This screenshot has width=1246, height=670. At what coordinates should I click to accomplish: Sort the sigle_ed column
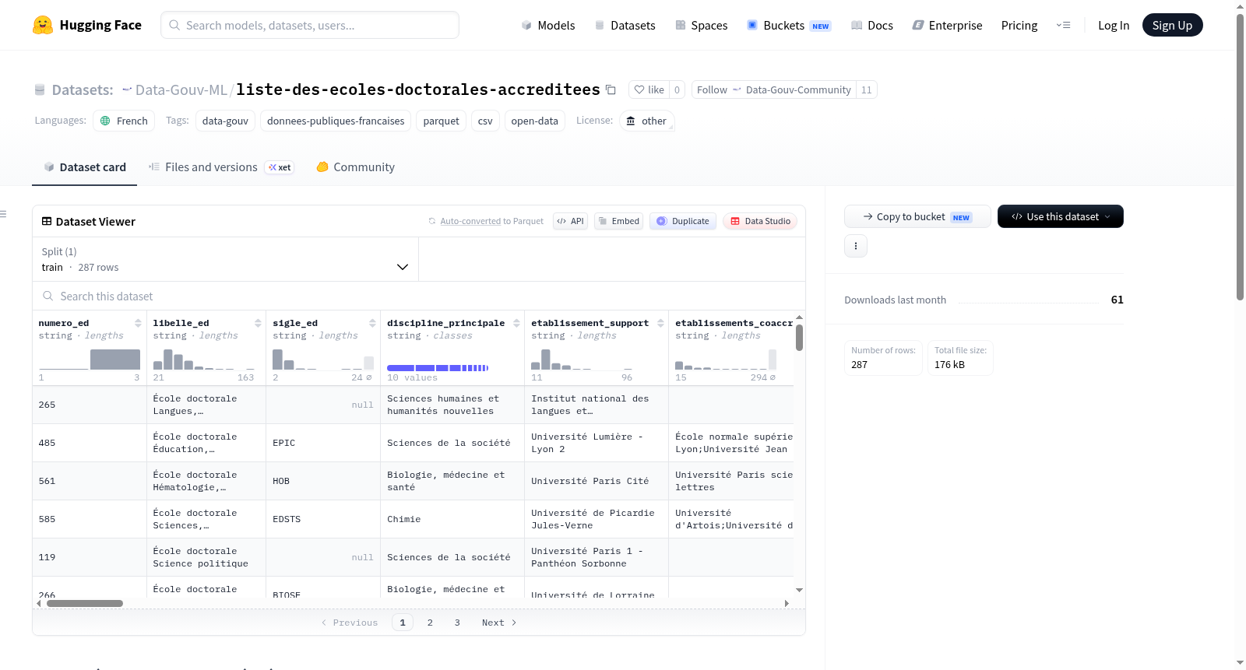[x=372, y=323]
